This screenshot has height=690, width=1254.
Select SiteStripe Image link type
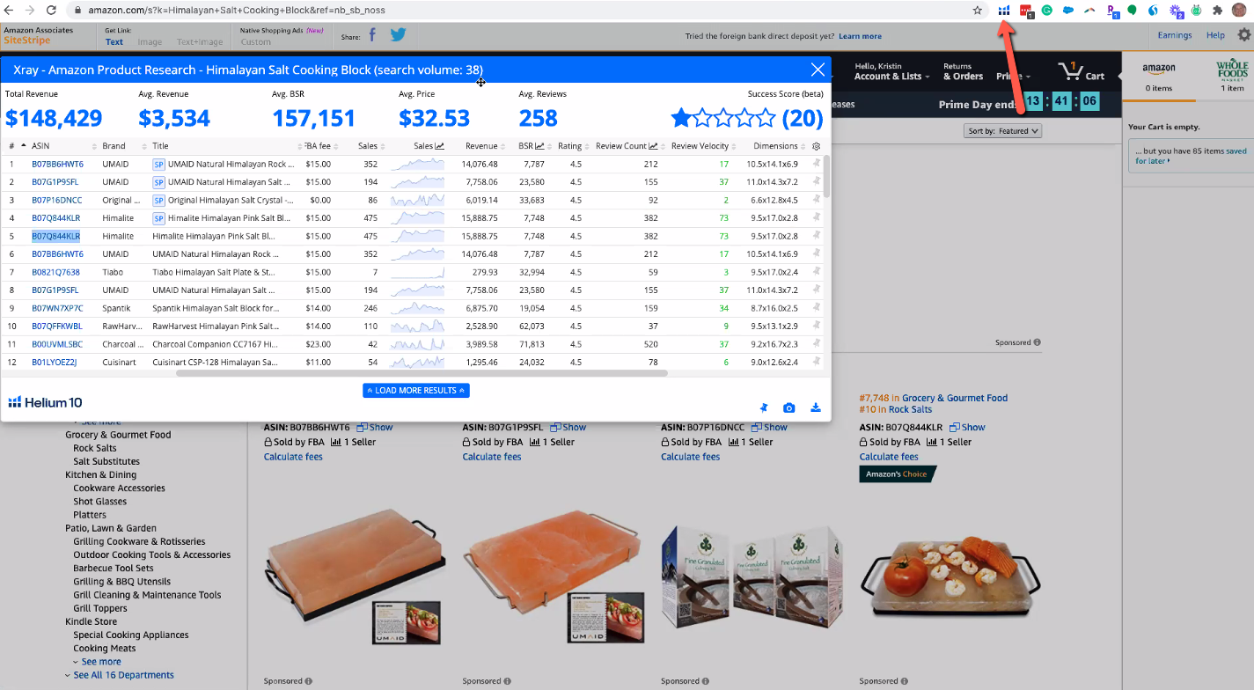[x=150, y=41]
